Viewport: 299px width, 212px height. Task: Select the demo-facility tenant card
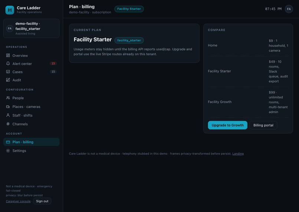[x=31, y=29]
